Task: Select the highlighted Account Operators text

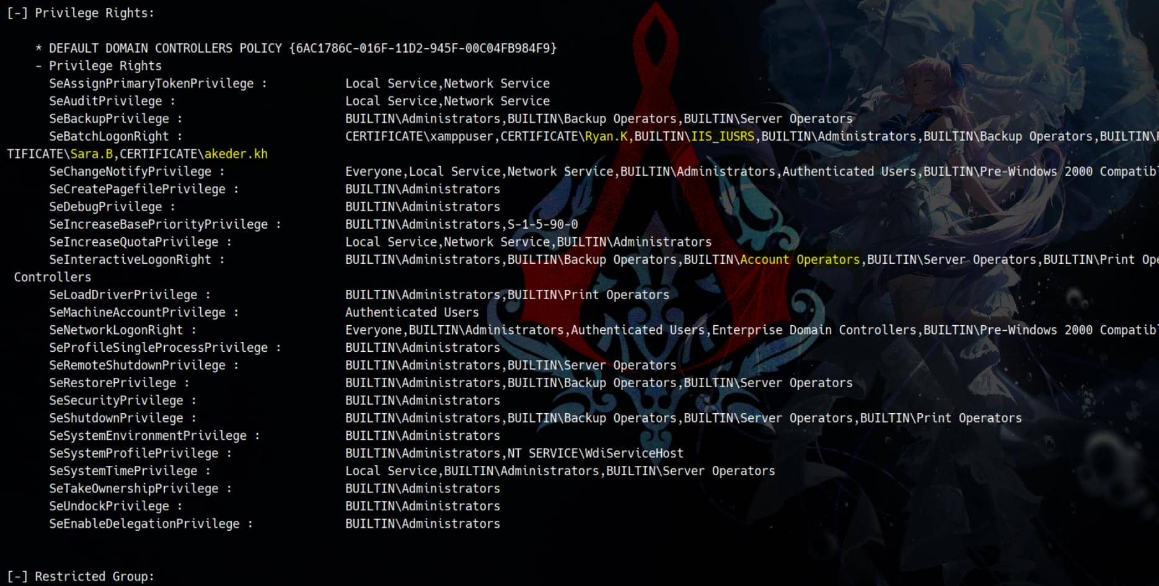Action: [800, 260]
